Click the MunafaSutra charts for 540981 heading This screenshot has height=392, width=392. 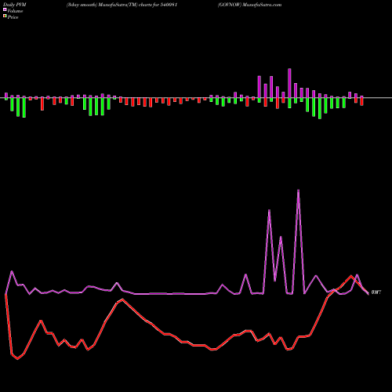[x=122, y=5]
